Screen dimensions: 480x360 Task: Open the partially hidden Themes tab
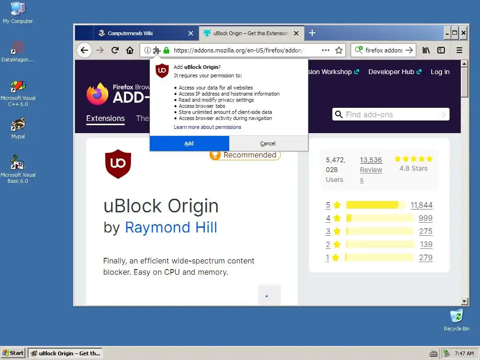pos(142,118)
